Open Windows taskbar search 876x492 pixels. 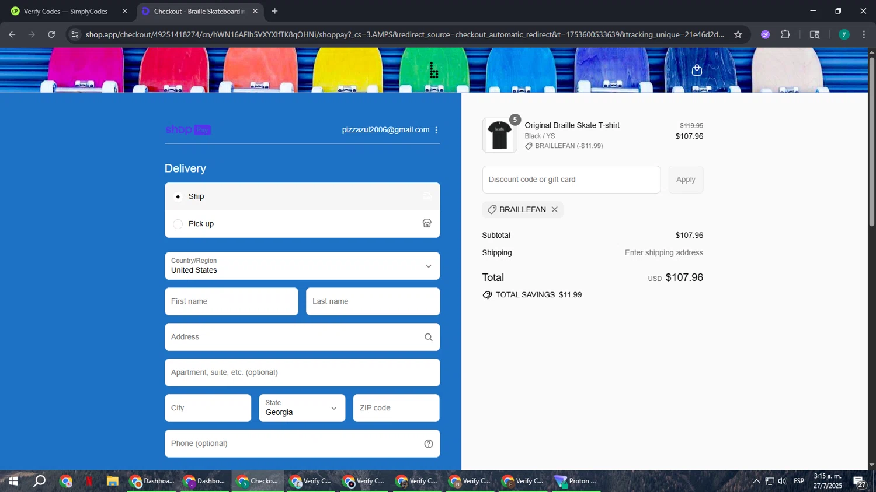tap(39, 481)
